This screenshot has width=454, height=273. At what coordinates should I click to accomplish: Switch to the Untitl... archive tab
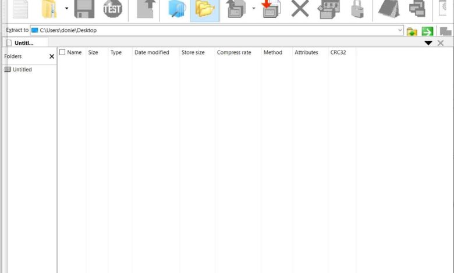[x=25, y=43]
